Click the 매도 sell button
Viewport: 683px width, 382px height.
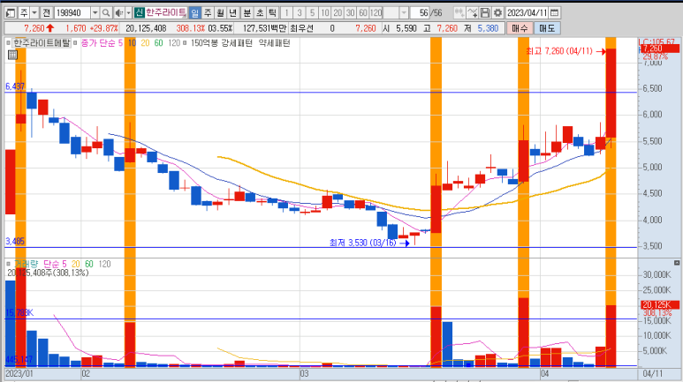pos(547,28)
